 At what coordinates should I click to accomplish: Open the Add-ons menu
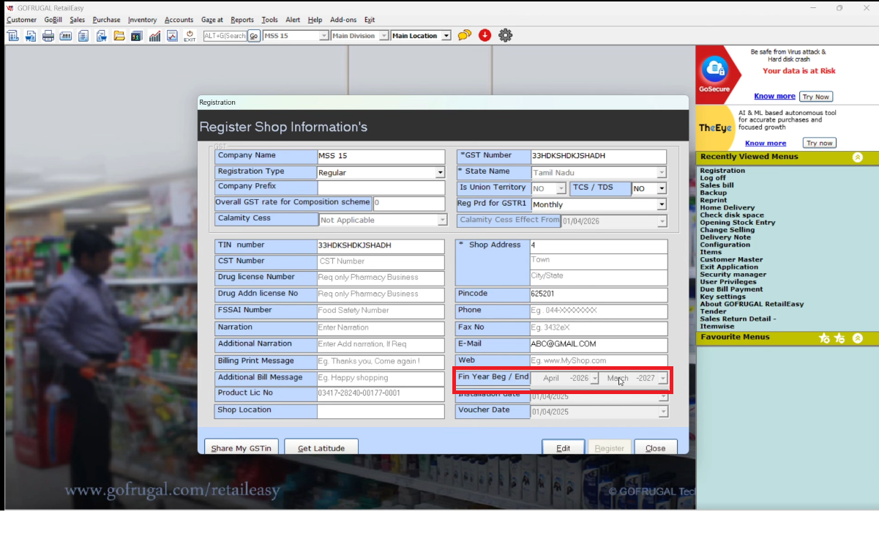click(343, 20)
